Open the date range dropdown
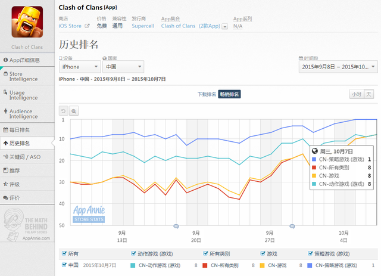This screenshot has width=381, height=276. click(338, 67)
